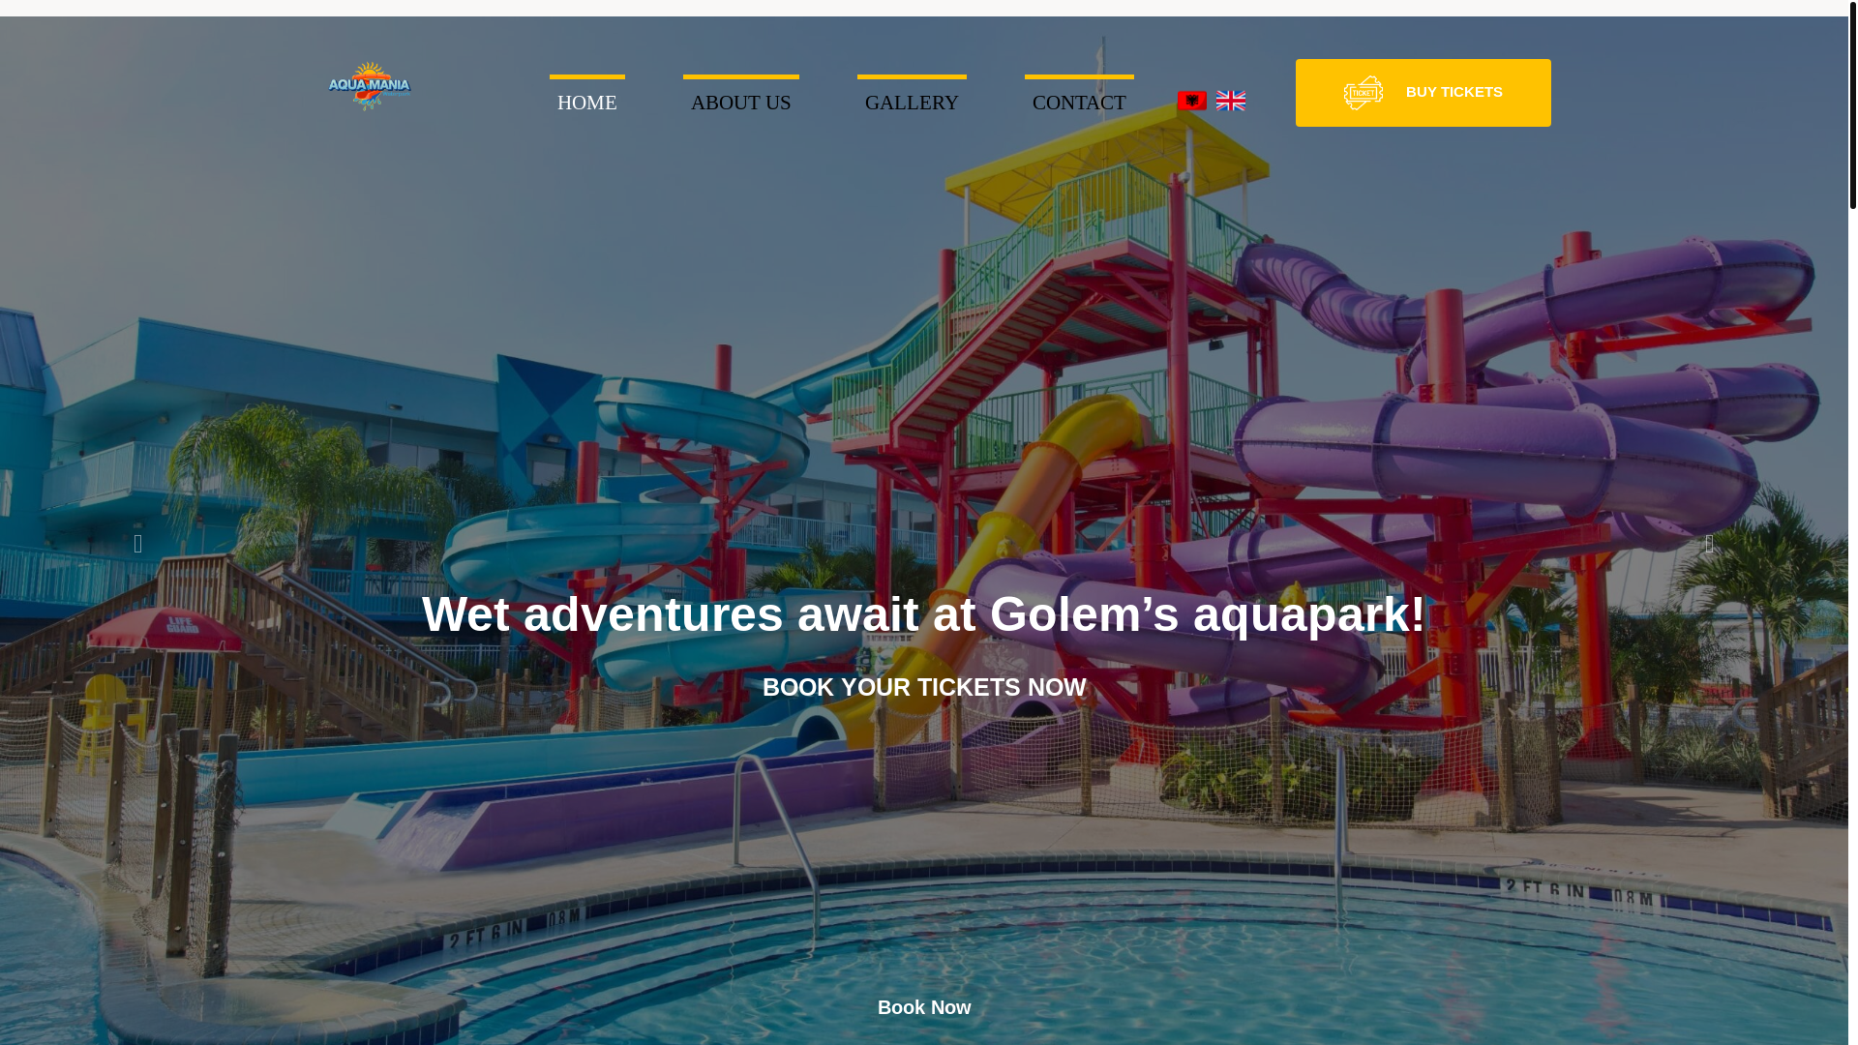Open the ABOUT US page

[740, 103]
